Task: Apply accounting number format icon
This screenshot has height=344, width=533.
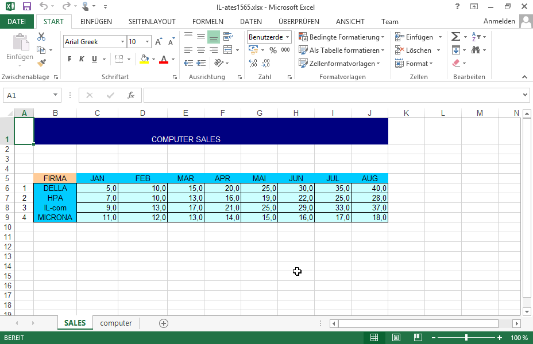Action: (253, 50)
